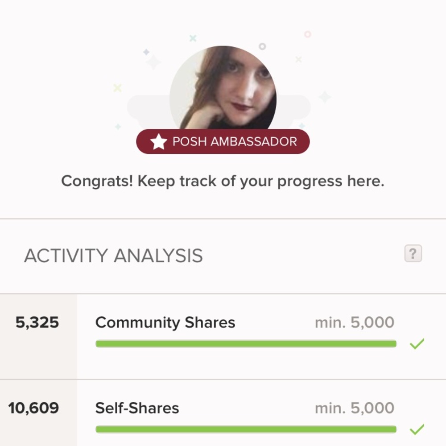Click the ACTIVITY ANALYSIS heading
This screenshot has height=446, width=446.
pos(113,256)
